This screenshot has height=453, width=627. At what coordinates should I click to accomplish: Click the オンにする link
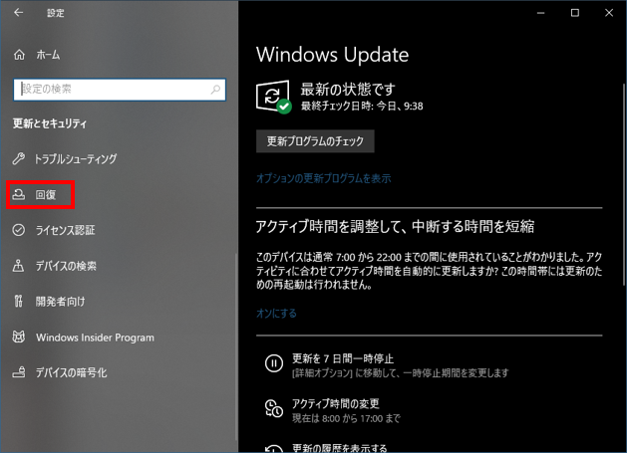[x=276, y=314]
